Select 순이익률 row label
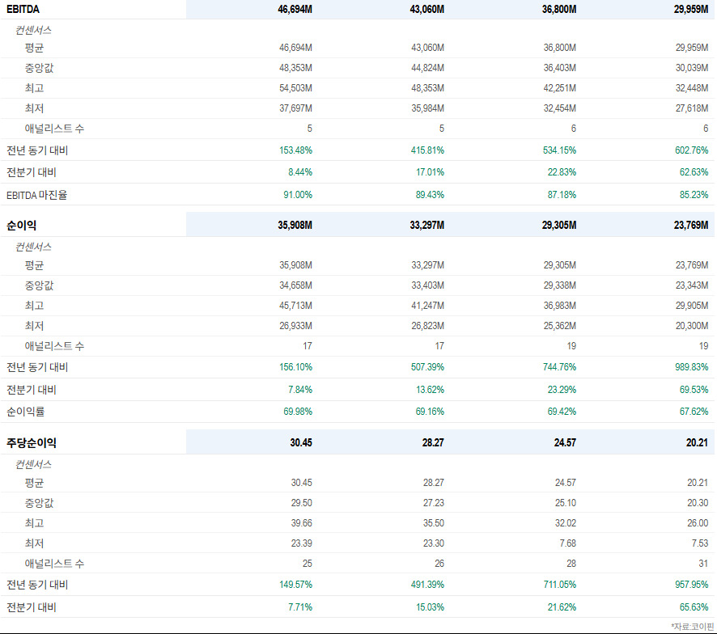Viewport: 717px width, 634px height. [x=26, y=412]
